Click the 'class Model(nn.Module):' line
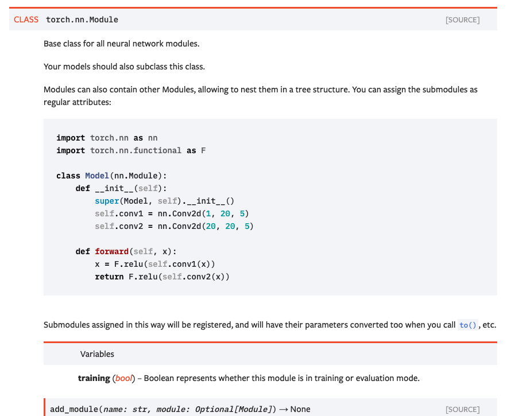Image resolution: width=511 pixels, height=416 pixels. pos(111,176)
